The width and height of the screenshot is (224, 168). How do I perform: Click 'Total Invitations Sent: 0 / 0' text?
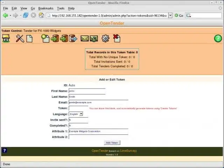(x=112, y=62)
